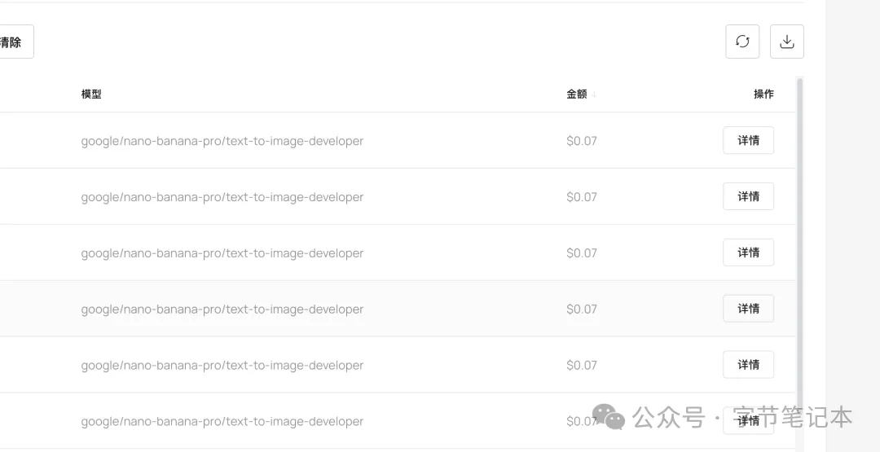Select the third row's model name text

(222, 253)
